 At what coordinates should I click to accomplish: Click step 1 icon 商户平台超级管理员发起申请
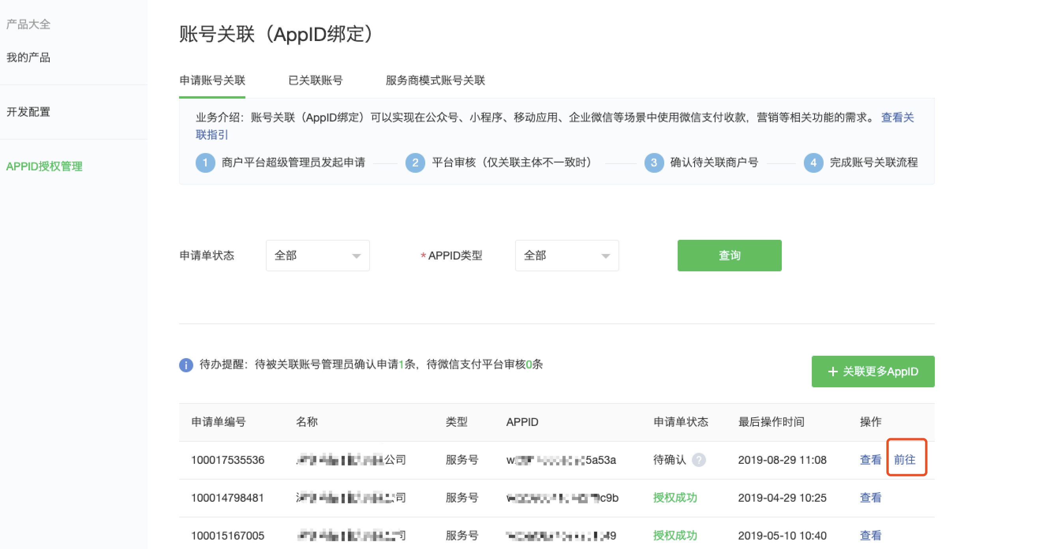coord(206,162)
